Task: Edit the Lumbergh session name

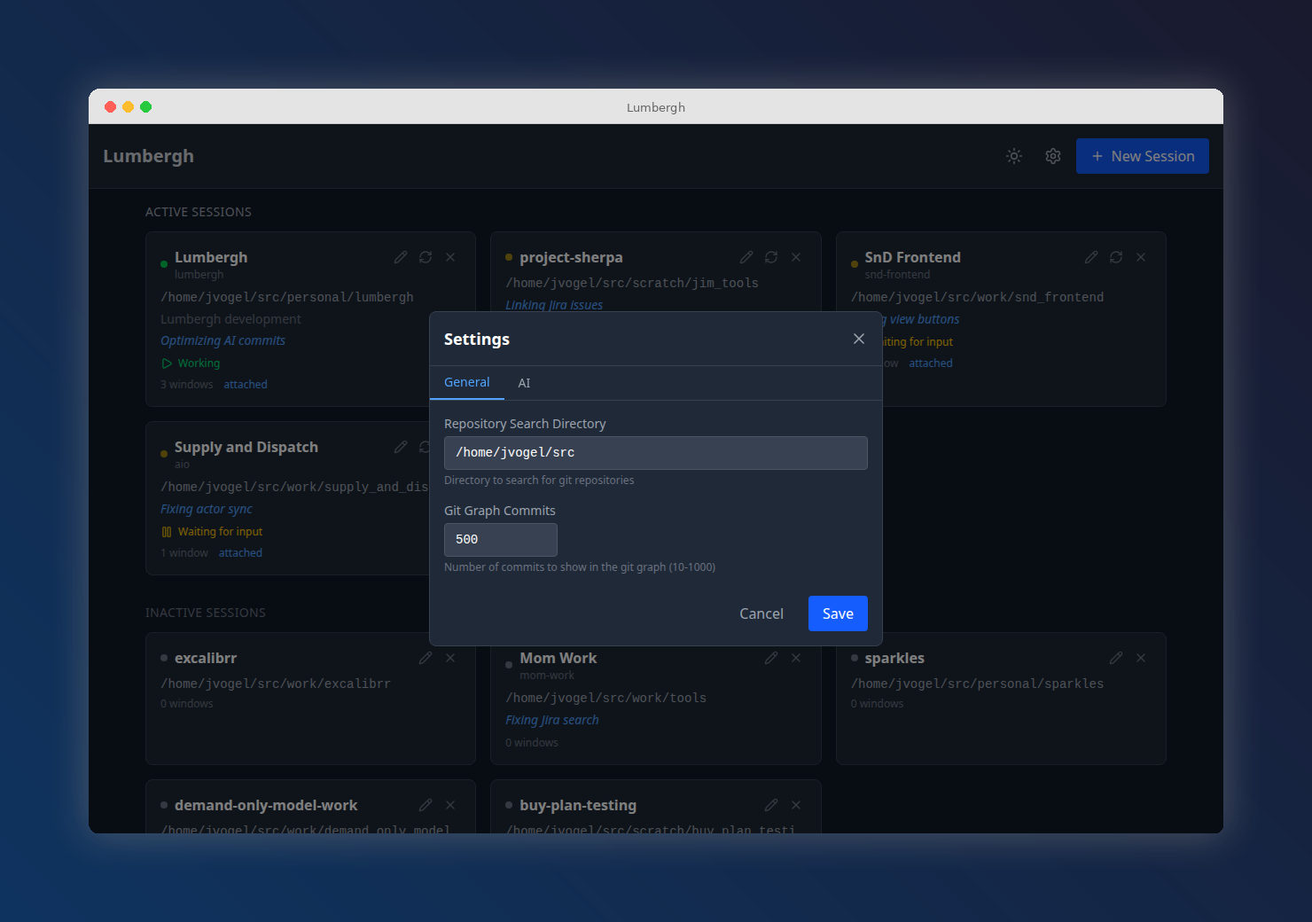Action: 401,257
